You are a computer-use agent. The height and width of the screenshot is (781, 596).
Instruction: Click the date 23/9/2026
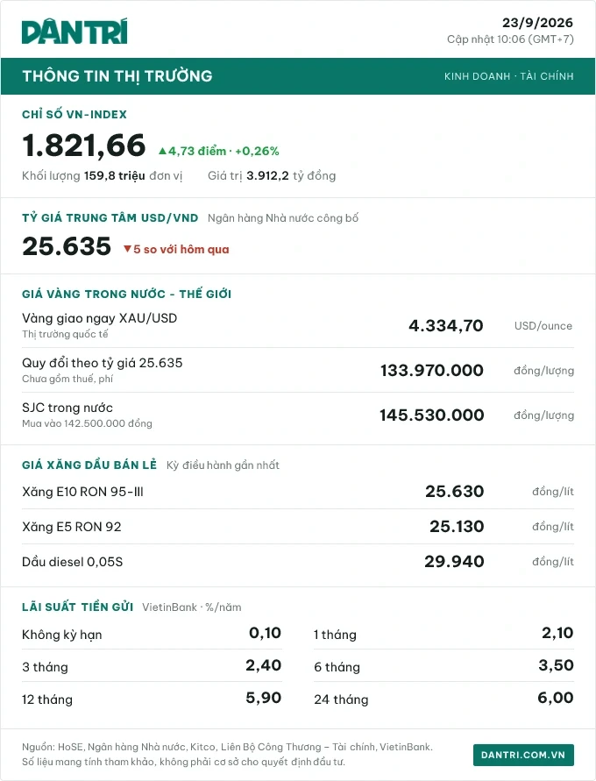tap(537, 23)
